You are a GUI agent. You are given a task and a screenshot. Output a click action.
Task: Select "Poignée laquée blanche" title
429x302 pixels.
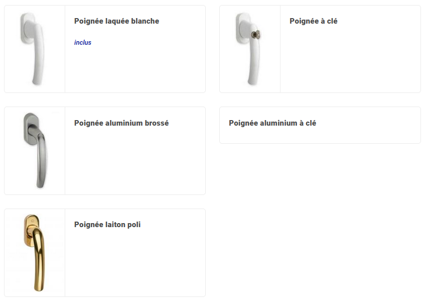tap(116, 21)
